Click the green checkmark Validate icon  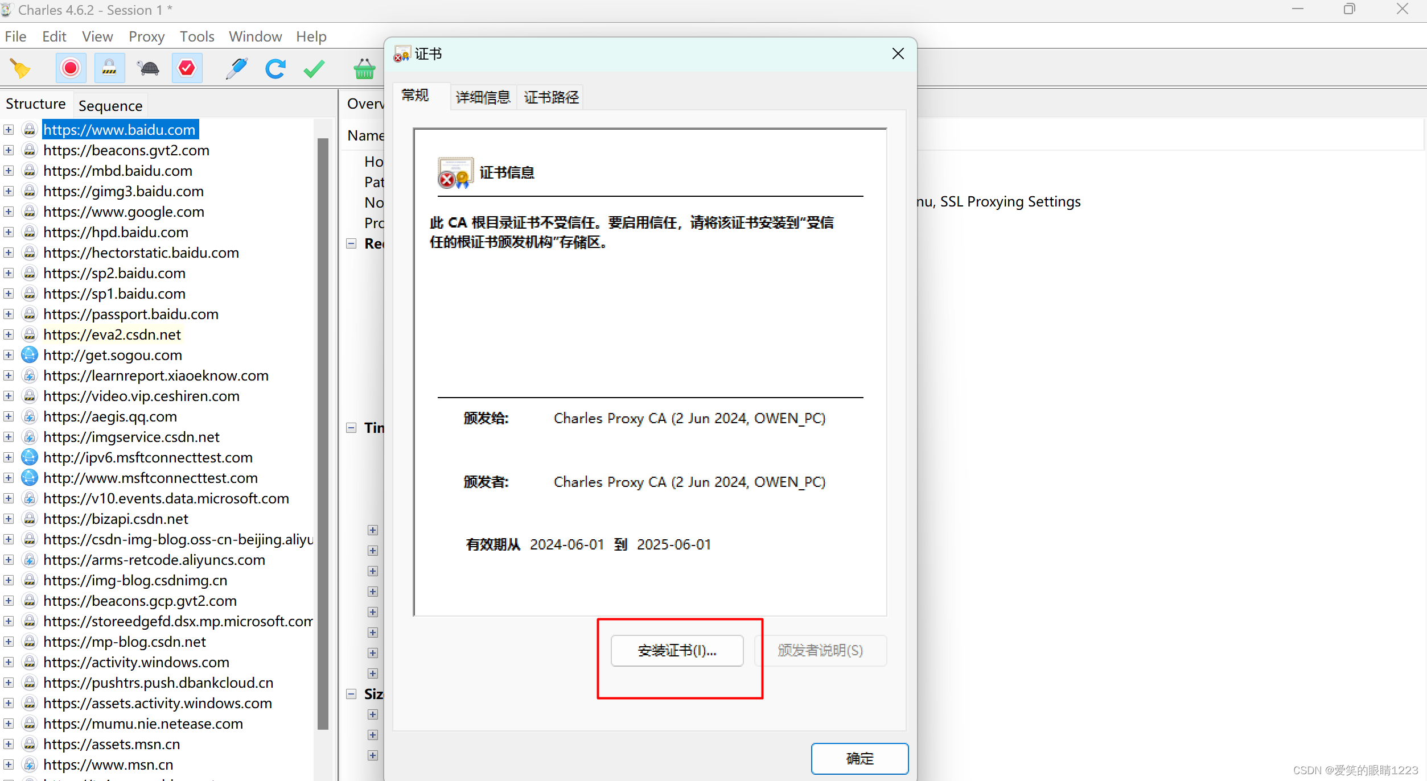click(x=314, y=69)
